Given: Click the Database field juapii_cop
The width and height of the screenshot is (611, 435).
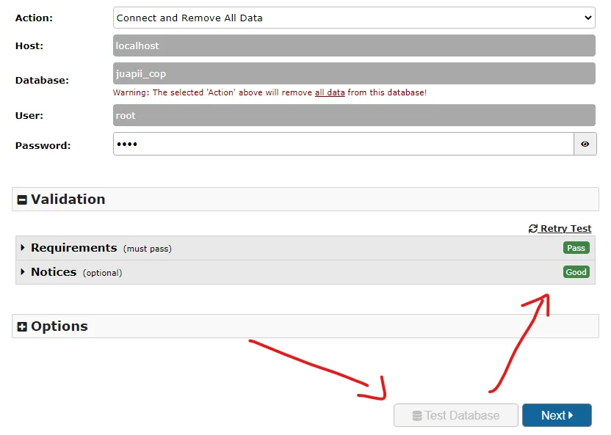Looking at the screenshot, I should click(354, 73).
